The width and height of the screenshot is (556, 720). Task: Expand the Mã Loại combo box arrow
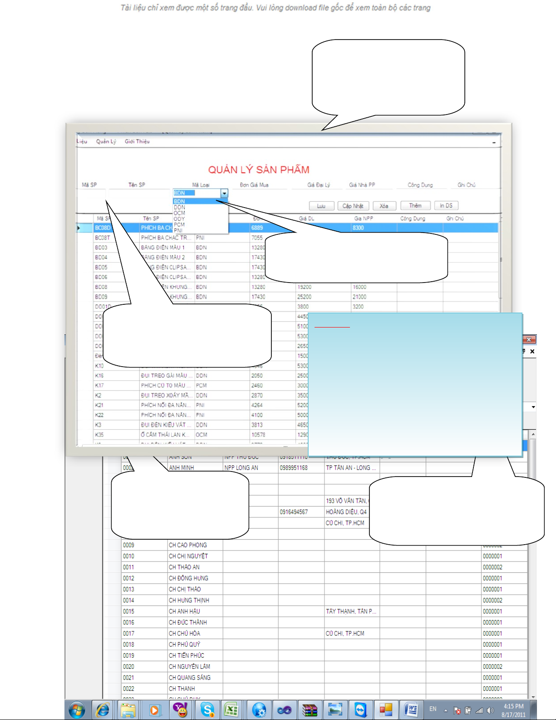tap(224, 194)
